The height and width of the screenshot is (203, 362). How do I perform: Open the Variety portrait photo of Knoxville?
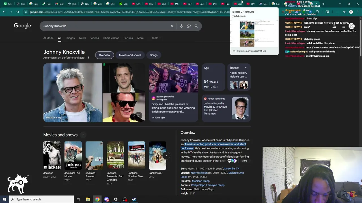pyautogui.click(x=73, y=93)
